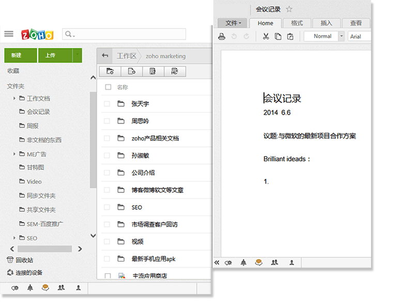The width and height of the screenshot is (398, 303).
Task: Open 回收站 recycle bin
Action: tap(24, 260)
